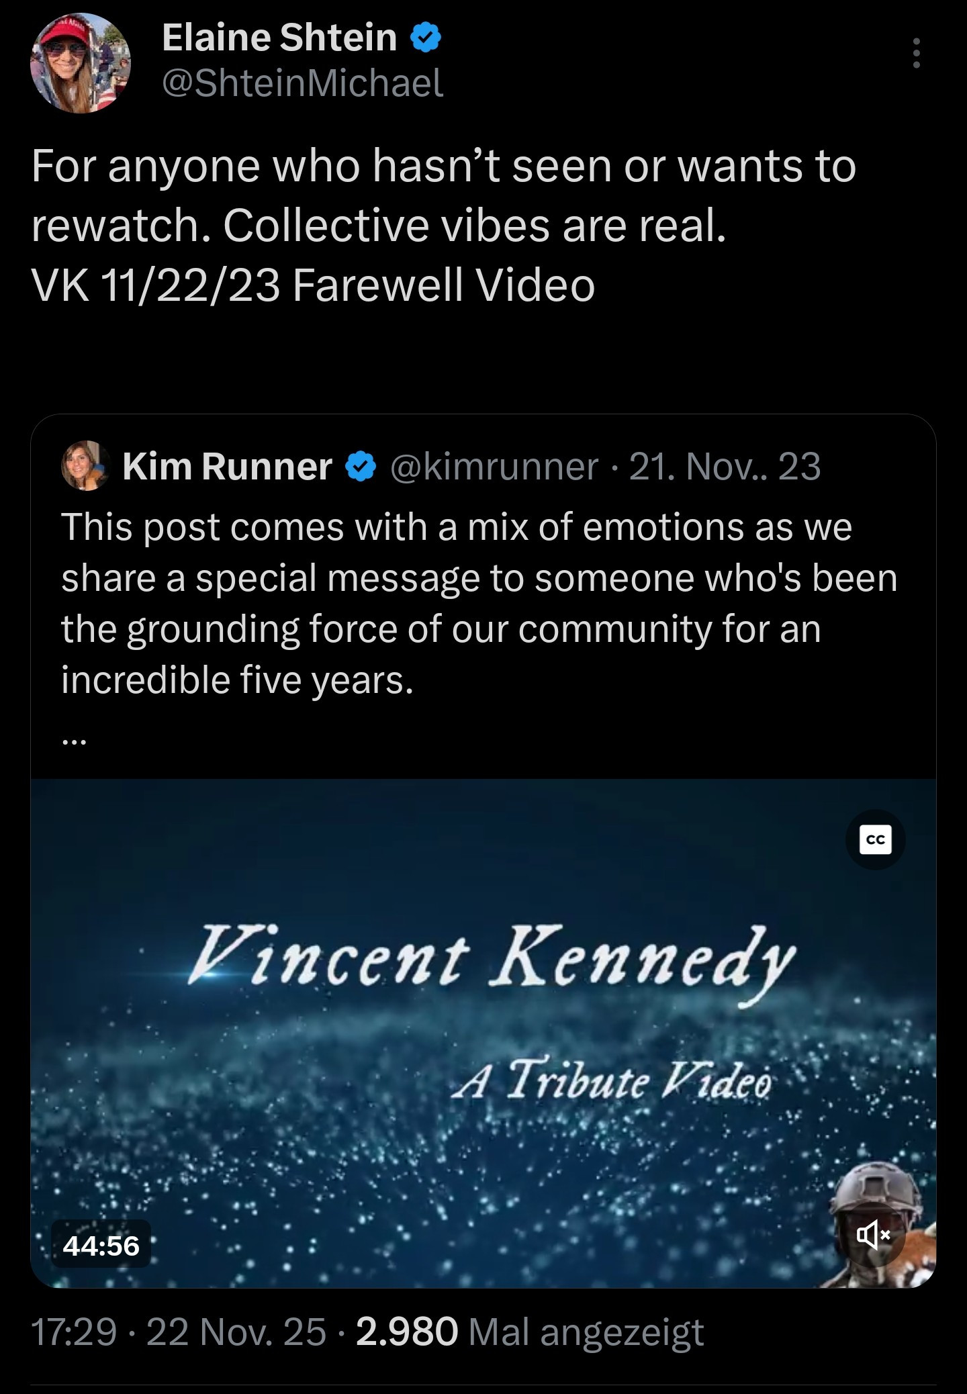Viewport: 967px width, 1394px height.
Task: Click Kim Runner's verified checkmark badge
Action: click(361, 467)
